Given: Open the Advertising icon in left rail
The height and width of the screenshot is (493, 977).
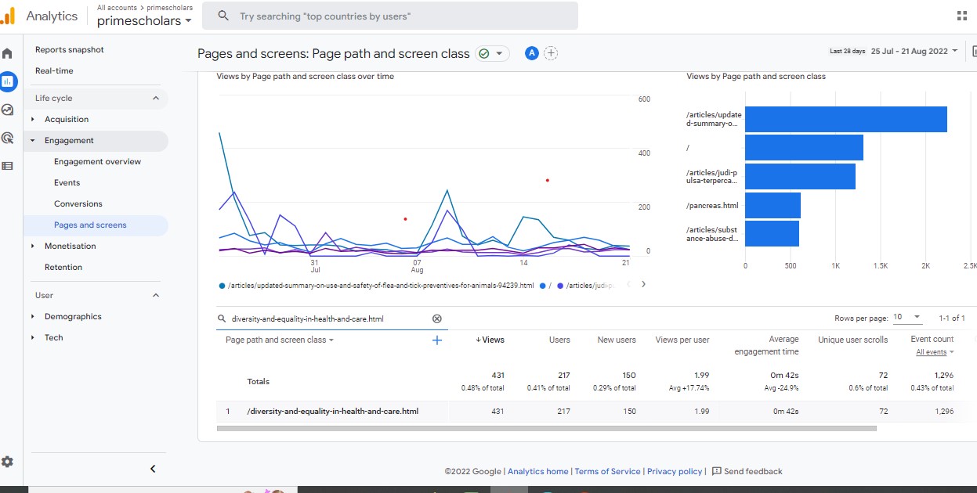Looking at the screenshot, I should 8,138.
